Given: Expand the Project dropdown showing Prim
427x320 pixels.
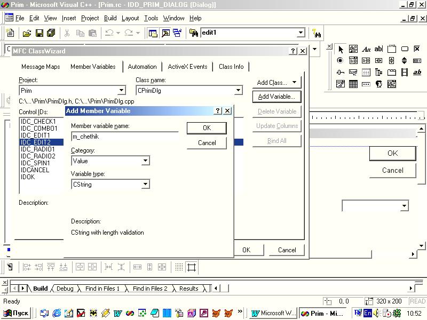Looking at the screenshot, I should pos(122,90).
